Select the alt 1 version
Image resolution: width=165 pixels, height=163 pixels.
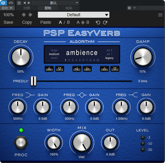pos(109,54)
